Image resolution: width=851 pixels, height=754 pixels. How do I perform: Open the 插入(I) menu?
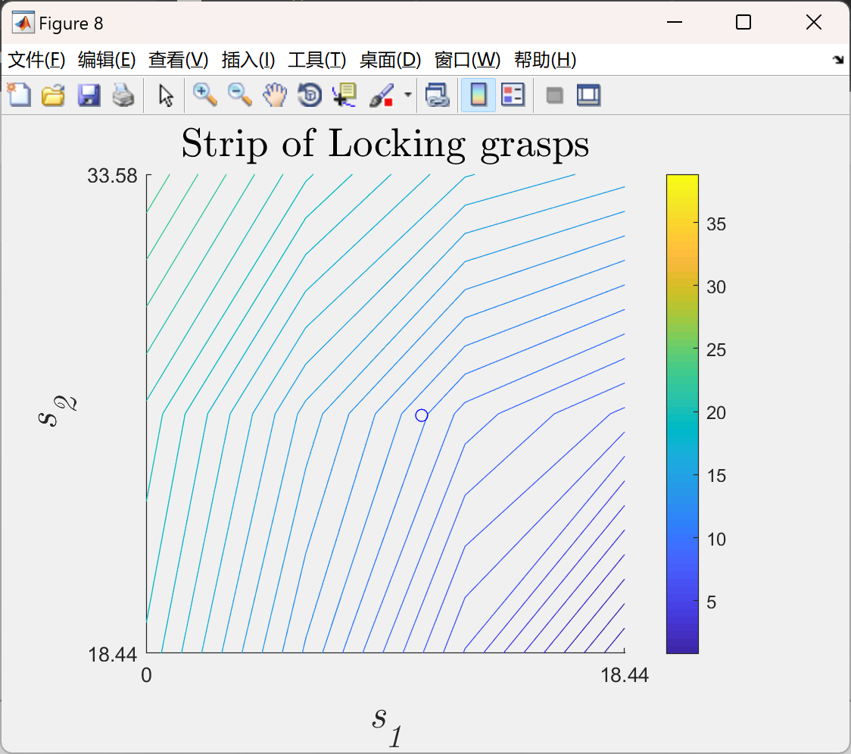click(x=248, y=60)
